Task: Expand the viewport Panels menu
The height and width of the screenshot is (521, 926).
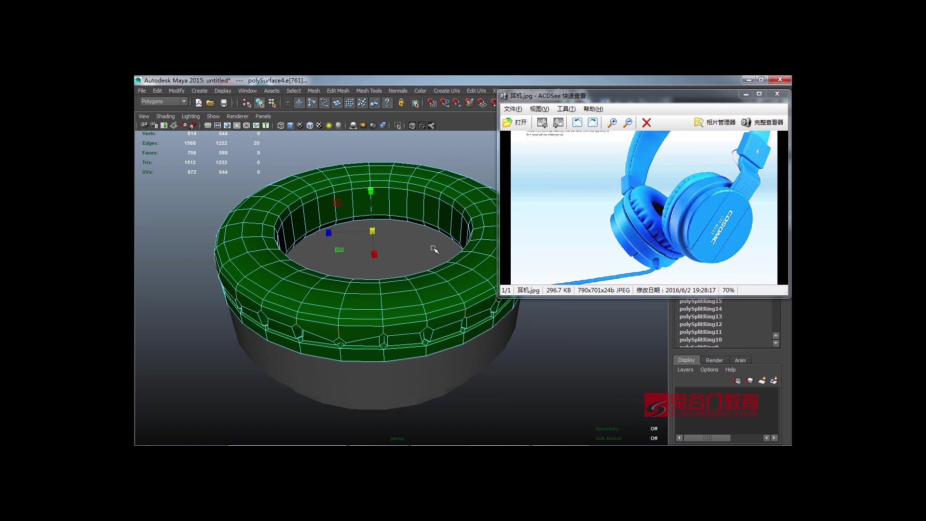Action: tap(263, 116)
